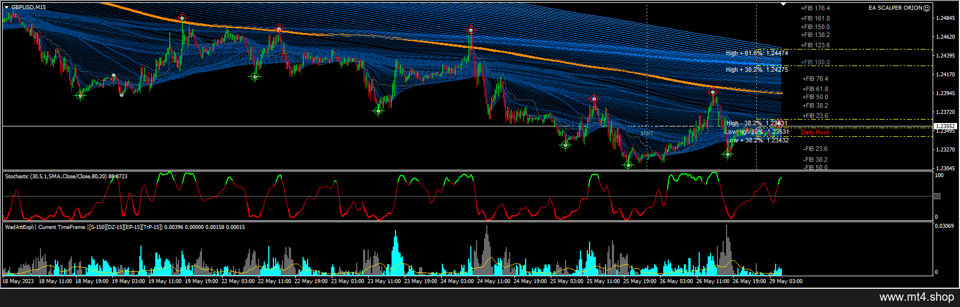Click the 1.24395 price axis value

pos(946,56)
